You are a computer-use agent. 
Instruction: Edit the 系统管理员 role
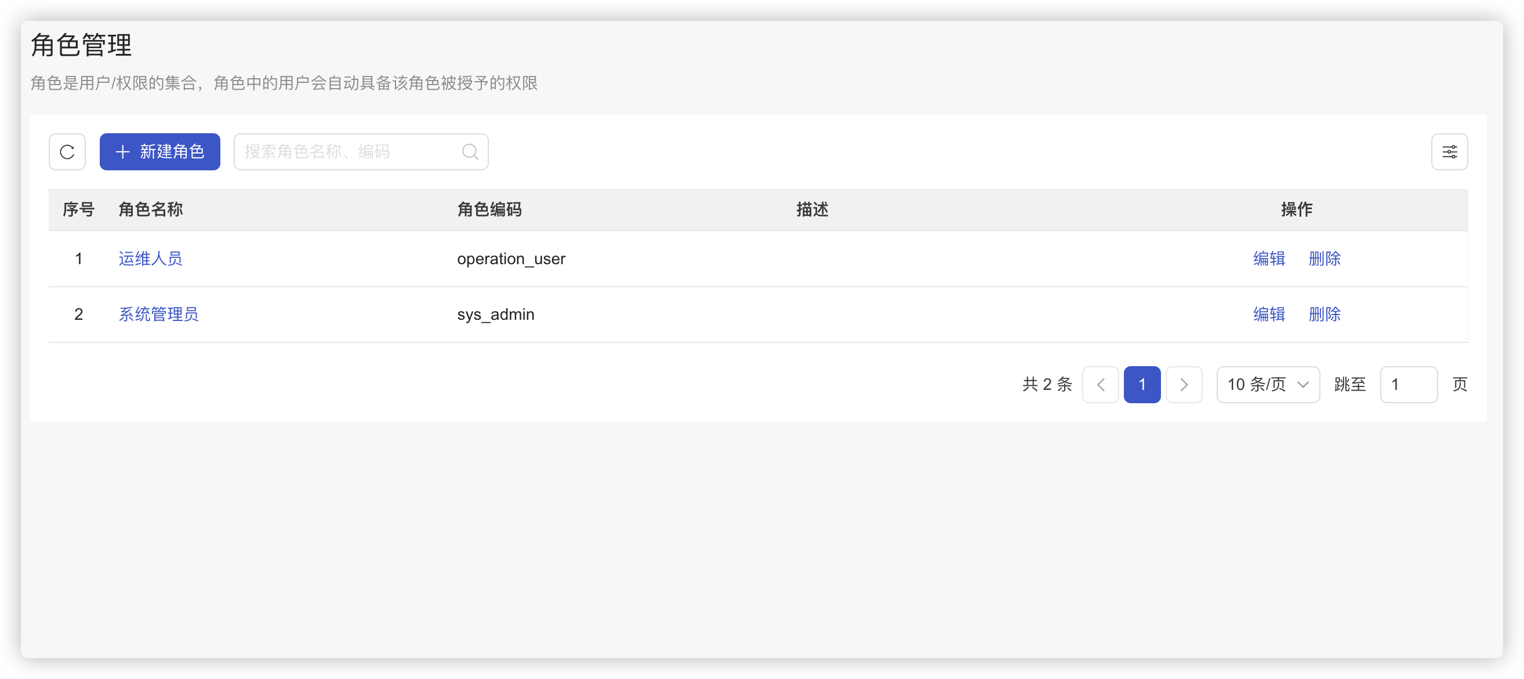pyautogui.click(x=1268, y=315)
